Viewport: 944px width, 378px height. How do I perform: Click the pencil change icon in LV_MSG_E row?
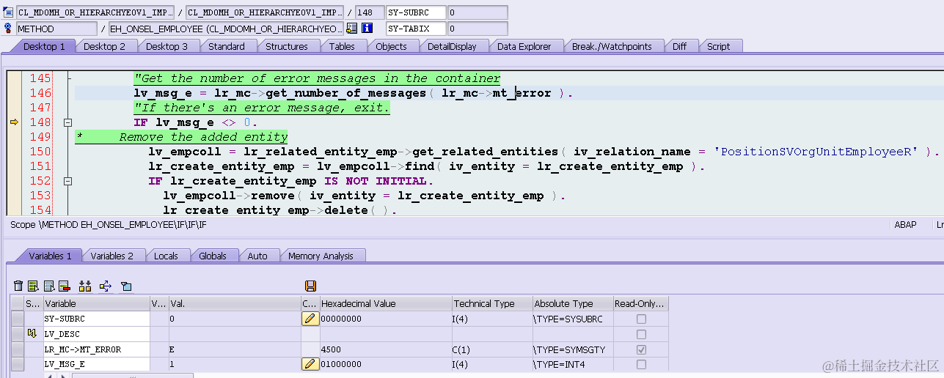(x=310, y=364)
